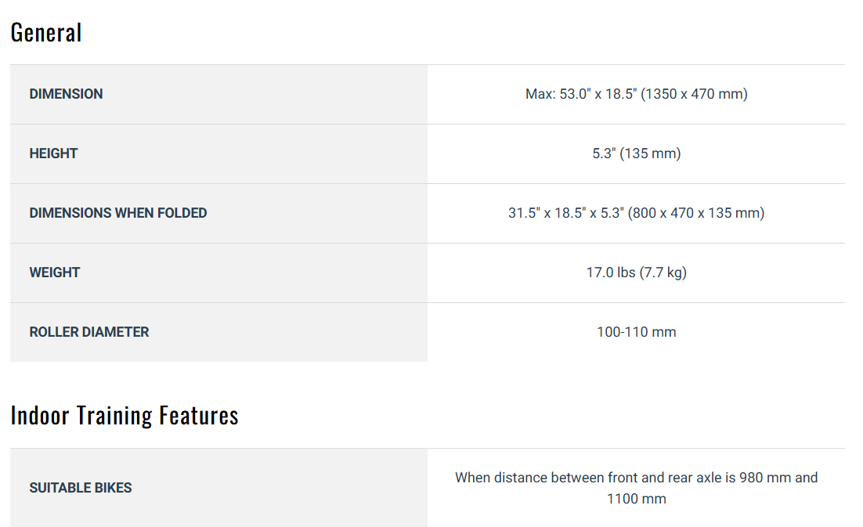Click the 100-110 mm roller diameter value

pyautogui.click(x=636, y=332)
